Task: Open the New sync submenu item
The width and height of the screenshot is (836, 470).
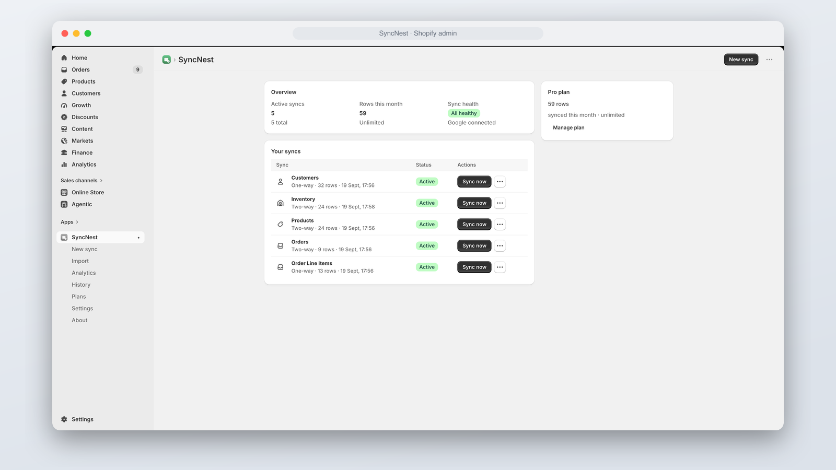Action: tap(85, 249)
